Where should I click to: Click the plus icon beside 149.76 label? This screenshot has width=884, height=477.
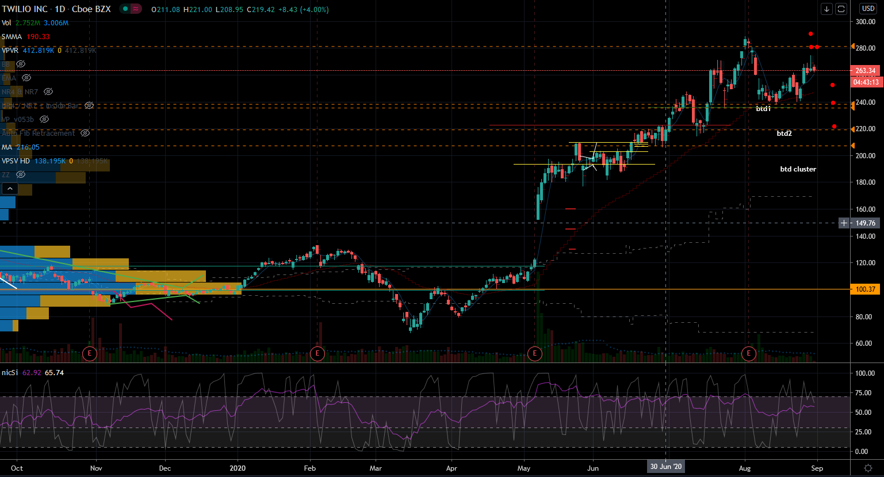[844, 223]
